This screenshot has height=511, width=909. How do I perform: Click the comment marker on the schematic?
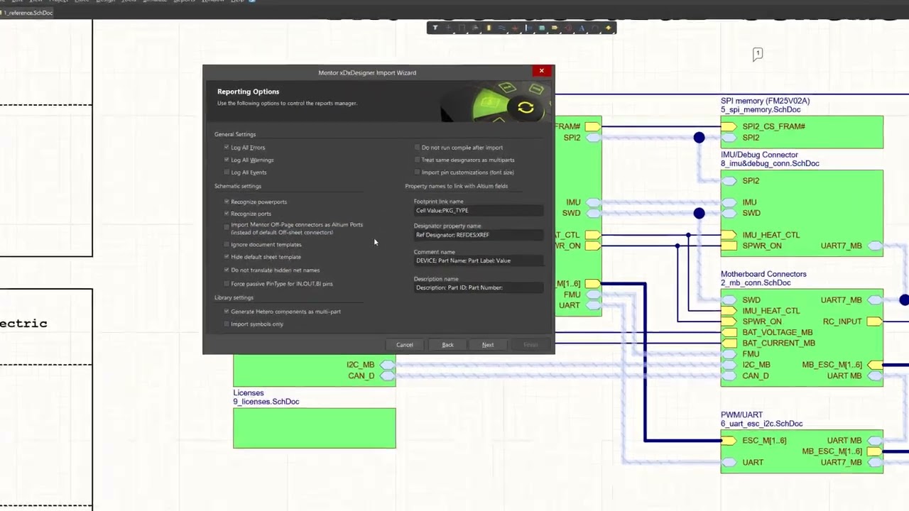[x=758, y=54]
